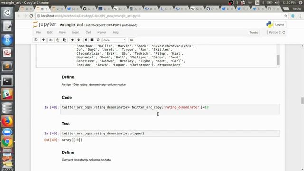Interrupt the kernel with the stop icon

coord(92,40)
